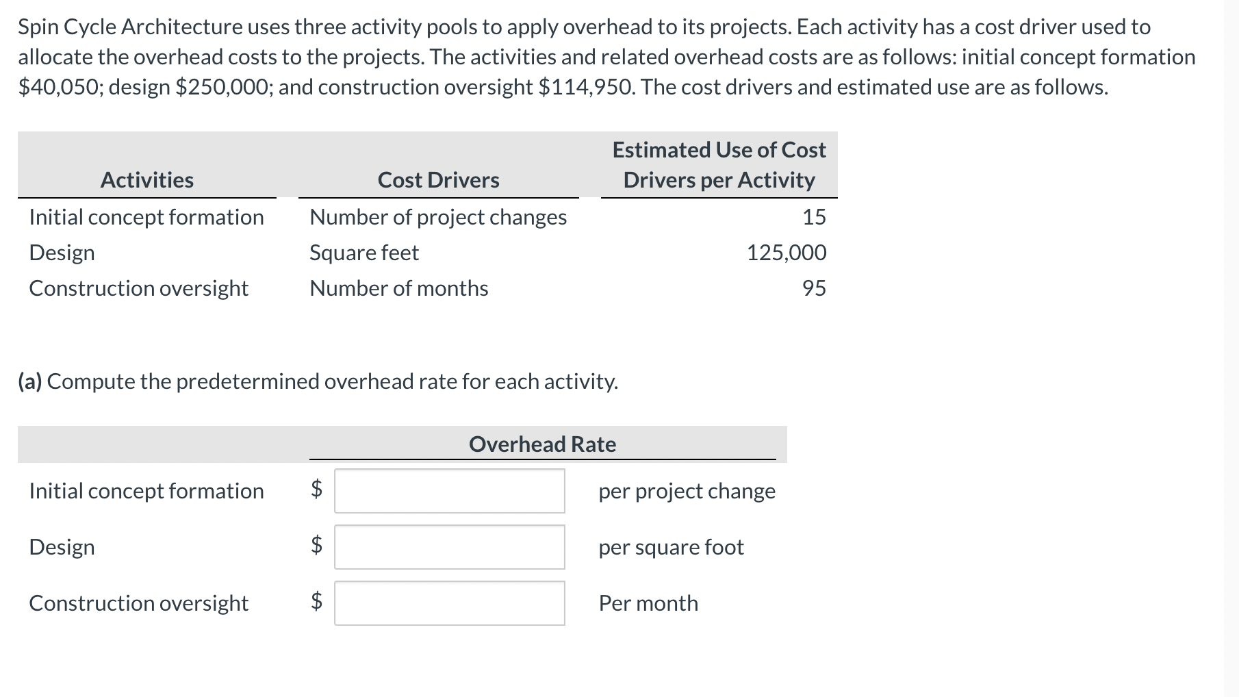Click the '(a) Compute the predetermined overhead rate' instruction
Image resolution: width=1239 pixels, height=697 pixels.
[x=318, y=381]
